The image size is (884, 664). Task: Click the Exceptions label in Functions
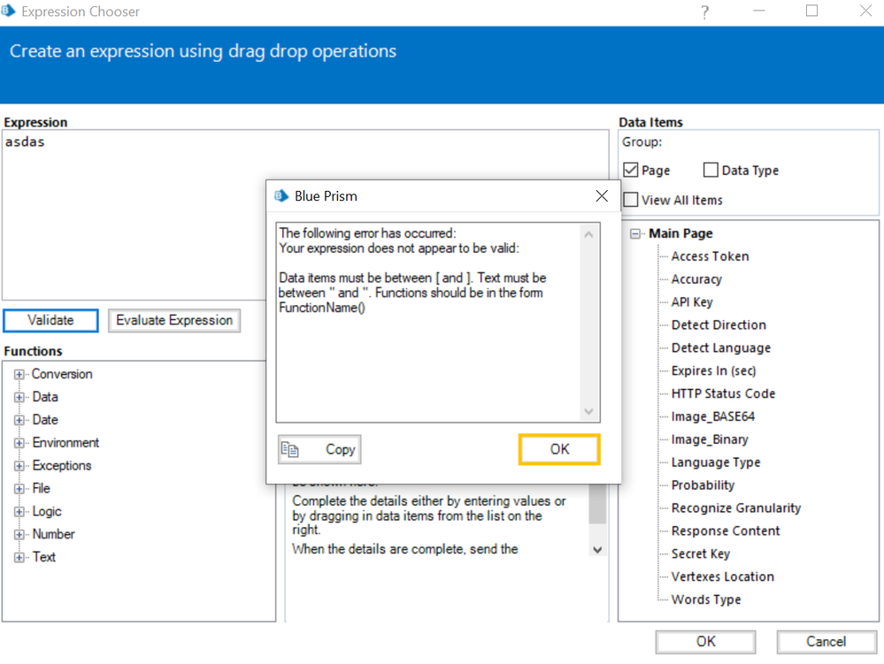pos(62,466)
